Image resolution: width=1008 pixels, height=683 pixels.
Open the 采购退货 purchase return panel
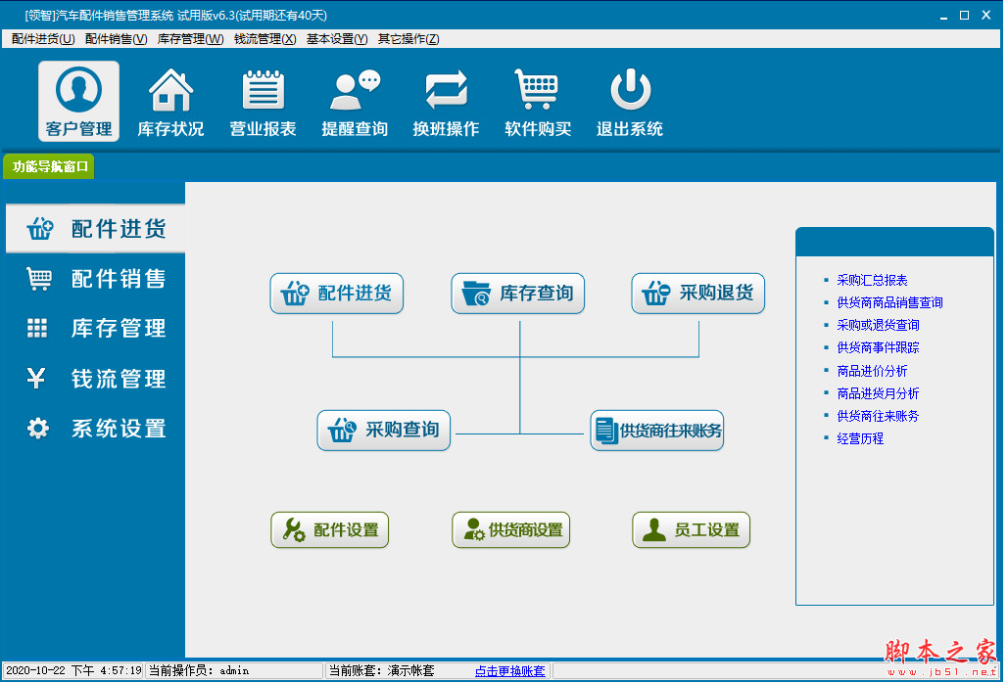coord(697,293)
